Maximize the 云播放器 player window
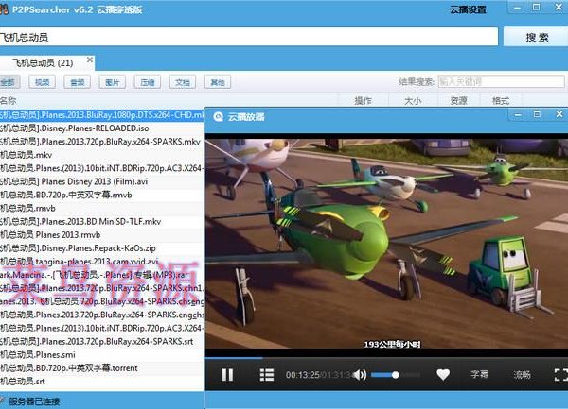568x409 pixels. point(537,114)
